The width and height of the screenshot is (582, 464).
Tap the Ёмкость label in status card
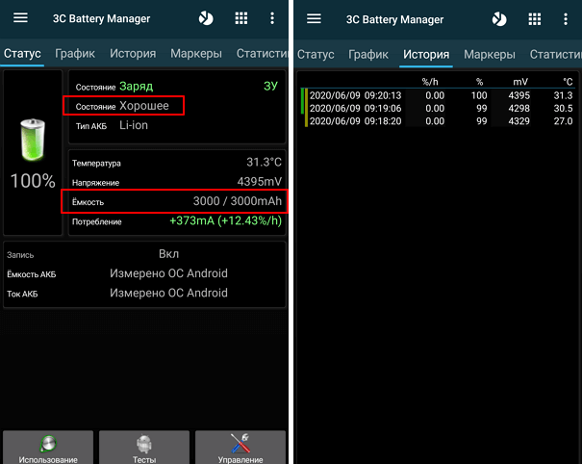88,202
